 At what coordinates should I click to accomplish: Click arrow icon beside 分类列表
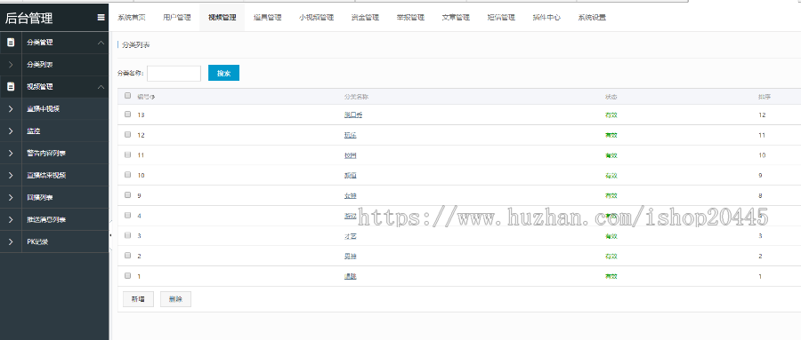11,65
